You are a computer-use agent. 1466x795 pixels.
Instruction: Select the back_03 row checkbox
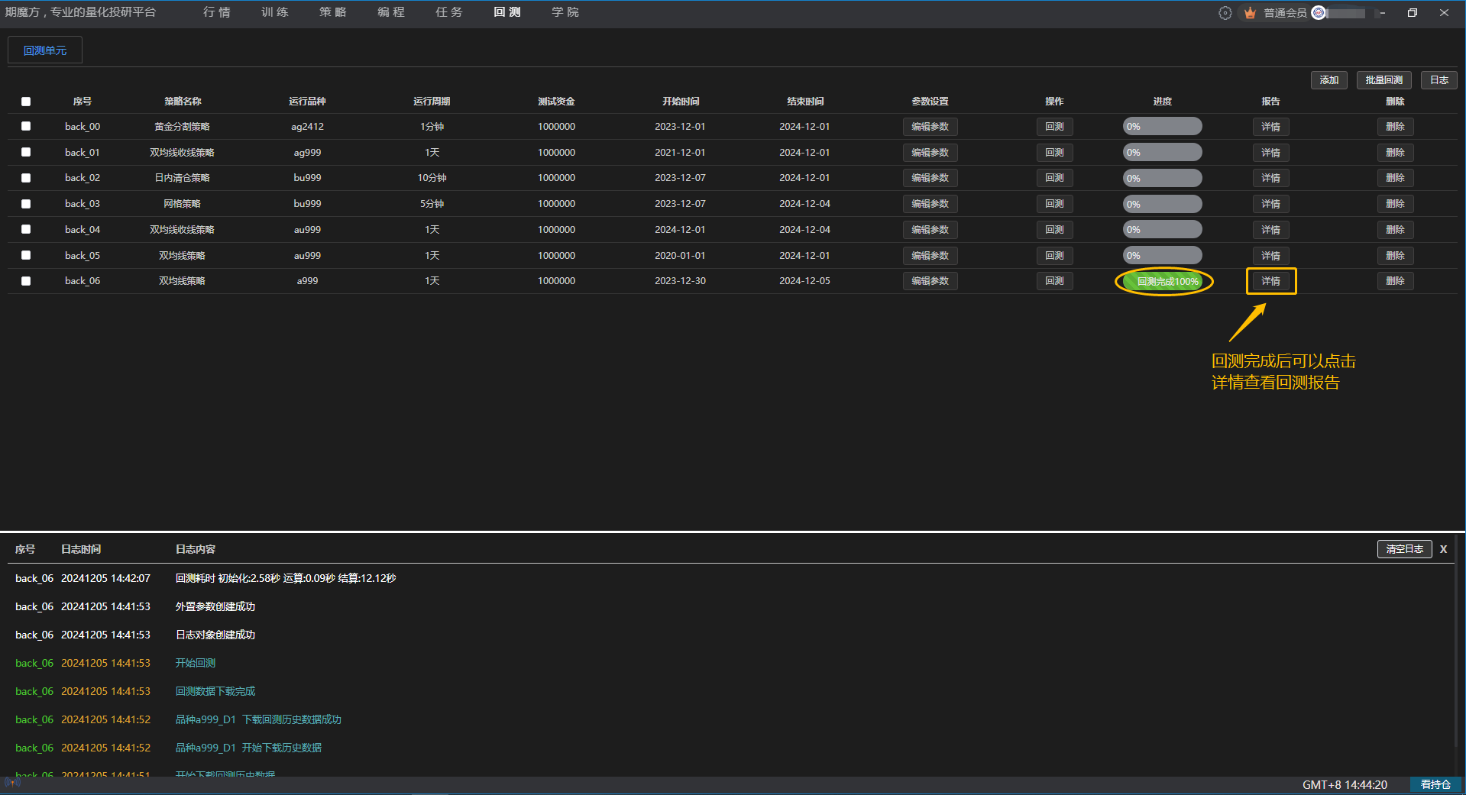[x=26, y=204]
